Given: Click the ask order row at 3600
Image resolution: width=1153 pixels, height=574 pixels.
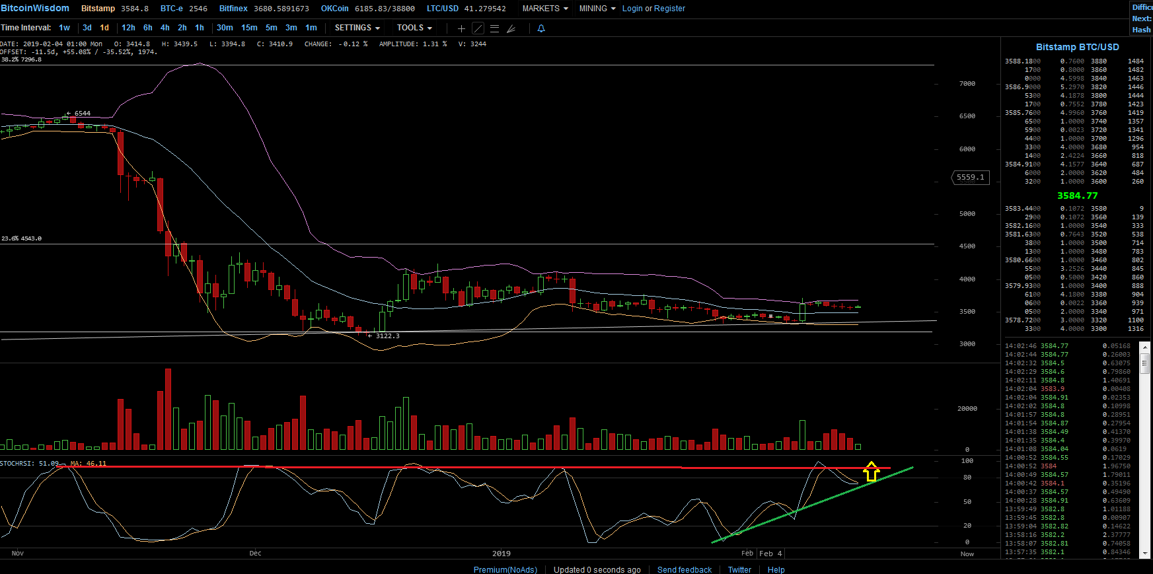Looking at the screenshot, I should 1074,182.
